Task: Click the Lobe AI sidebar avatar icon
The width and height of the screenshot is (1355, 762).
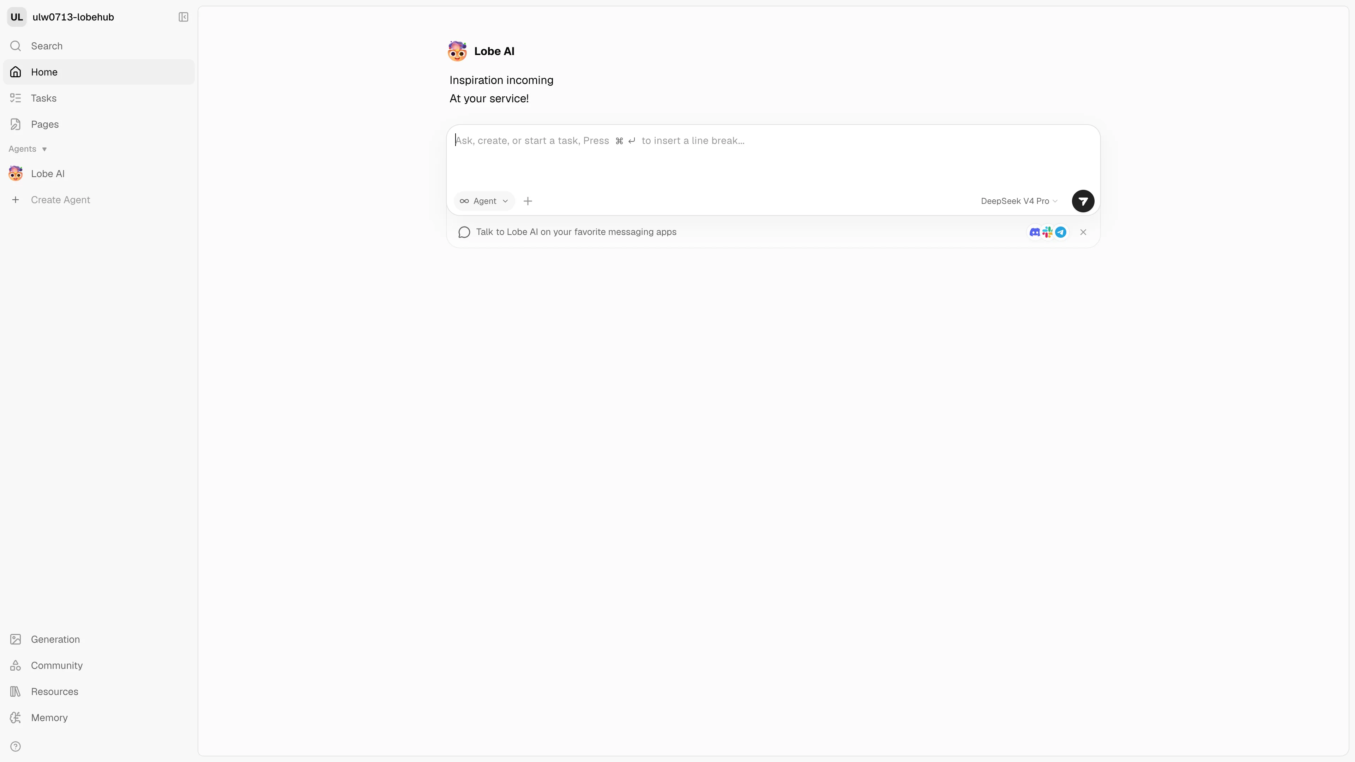Action: [x=16, y=174]
